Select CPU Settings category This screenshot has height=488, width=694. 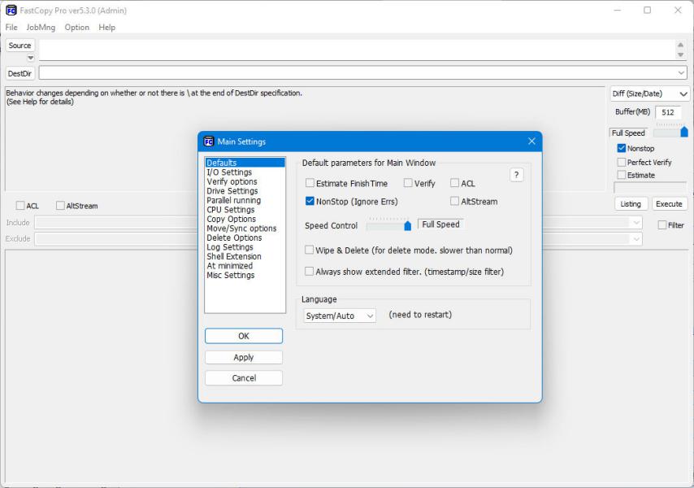[245, 210]
